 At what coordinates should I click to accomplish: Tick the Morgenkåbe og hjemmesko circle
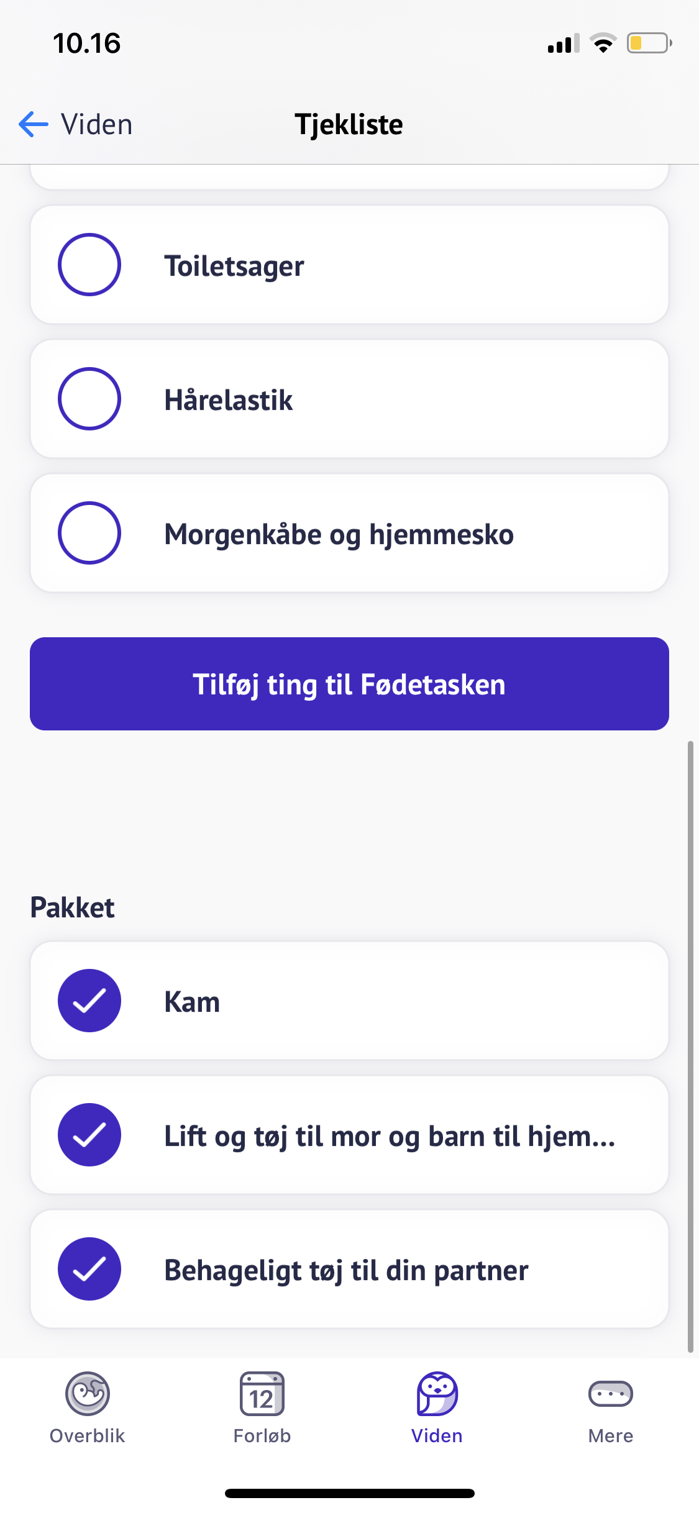pyautogui.click(x=89, y=533)
